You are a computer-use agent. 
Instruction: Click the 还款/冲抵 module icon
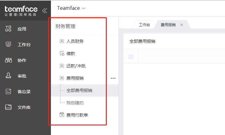(x=62, y=66)
